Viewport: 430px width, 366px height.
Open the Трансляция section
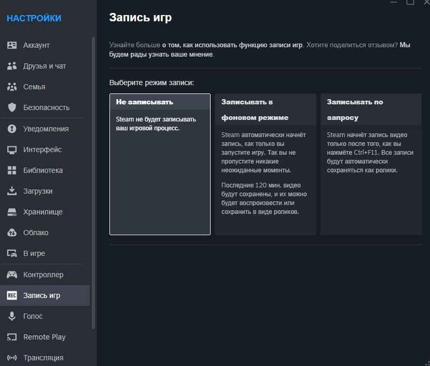click(x=45, y=358)
